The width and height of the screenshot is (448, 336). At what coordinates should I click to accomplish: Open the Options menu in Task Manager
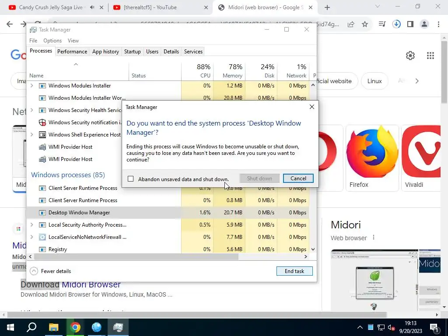point(52,41)
